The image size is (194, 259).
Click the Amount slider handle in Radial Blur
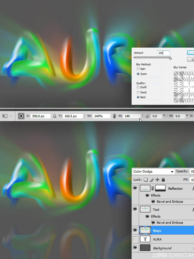170,58
